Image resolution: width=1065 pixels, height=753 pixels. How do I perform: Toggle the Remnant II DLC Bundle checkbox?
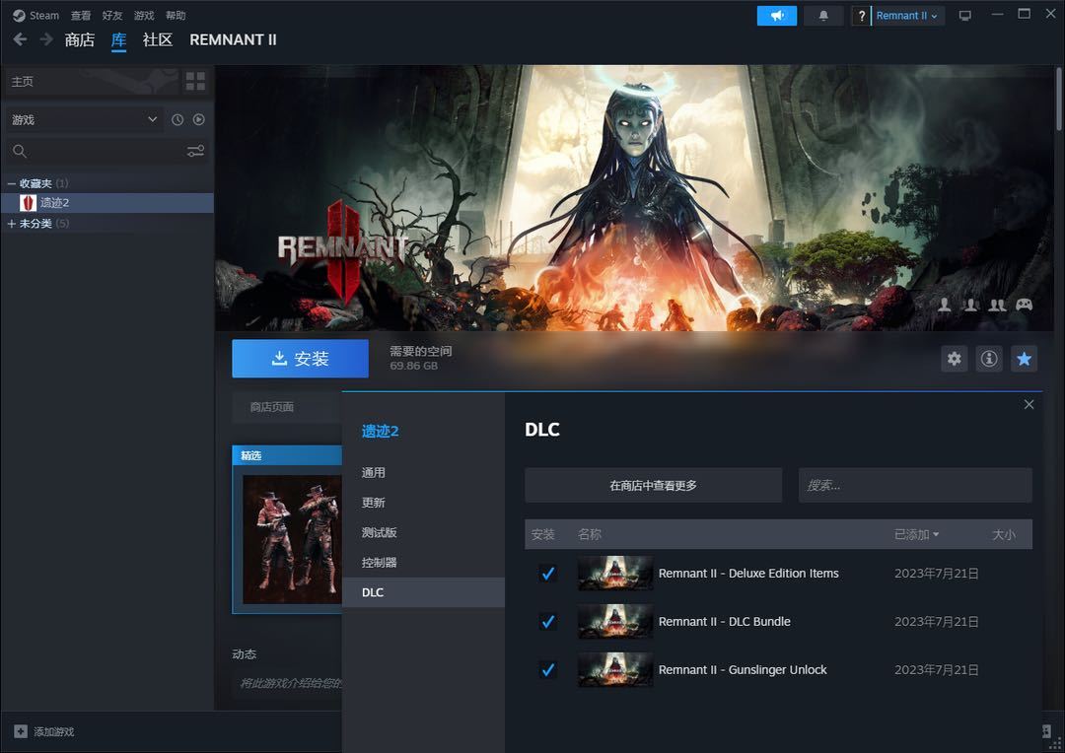point(548,622)
